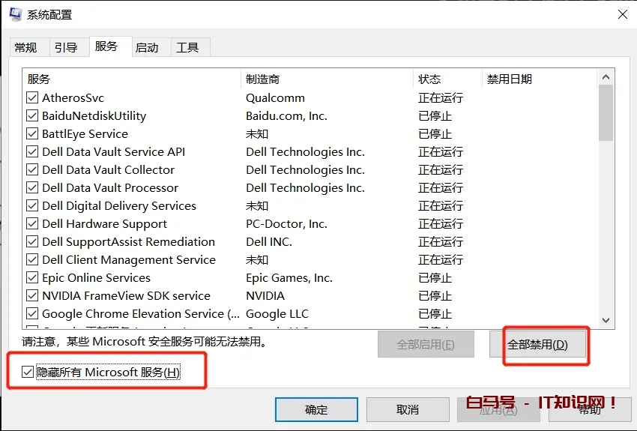
Task: Close the 系统配置 dialog window
Action: (x=622, y=14)
